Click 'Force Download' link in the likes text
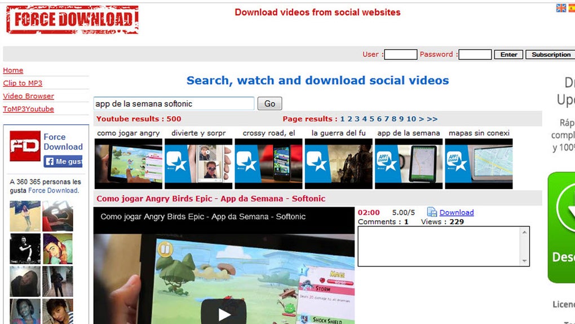The image size is (575, 324). 53,191
